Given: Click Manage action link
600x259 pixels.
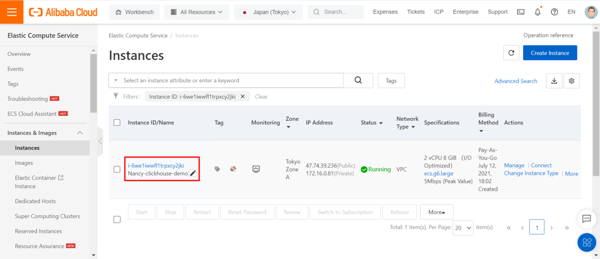Looking at the screenshot, I should point(514,165).
